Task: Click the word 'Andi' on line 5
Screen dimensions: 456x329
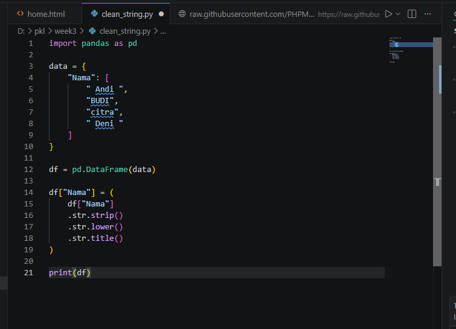Action: 104,89
